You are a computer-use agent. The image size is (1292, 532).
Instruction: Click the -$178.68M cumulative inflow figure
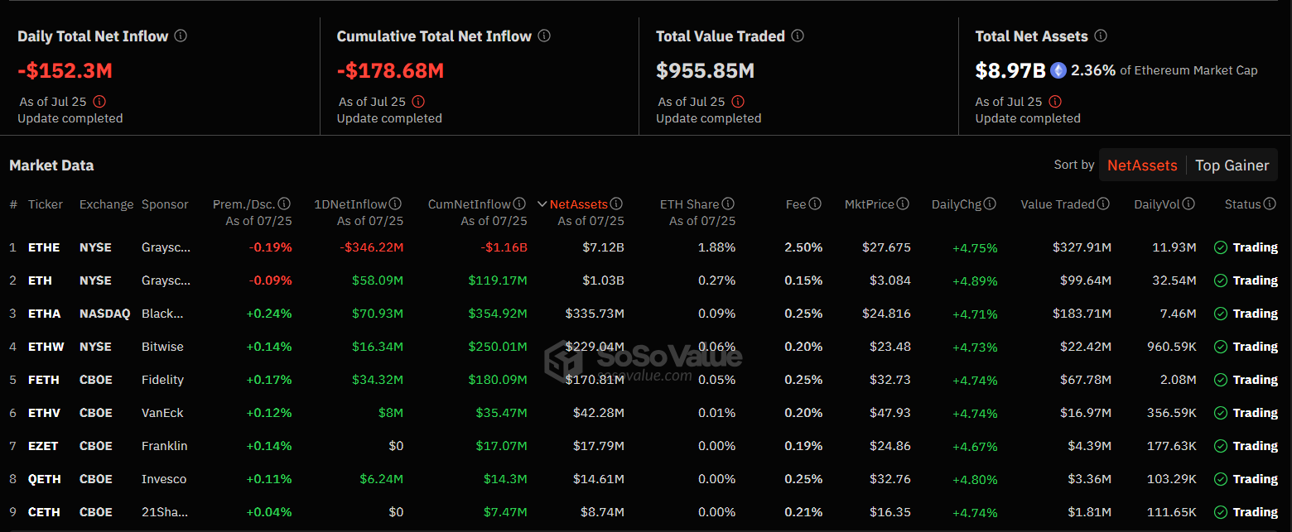coord(390,71)
